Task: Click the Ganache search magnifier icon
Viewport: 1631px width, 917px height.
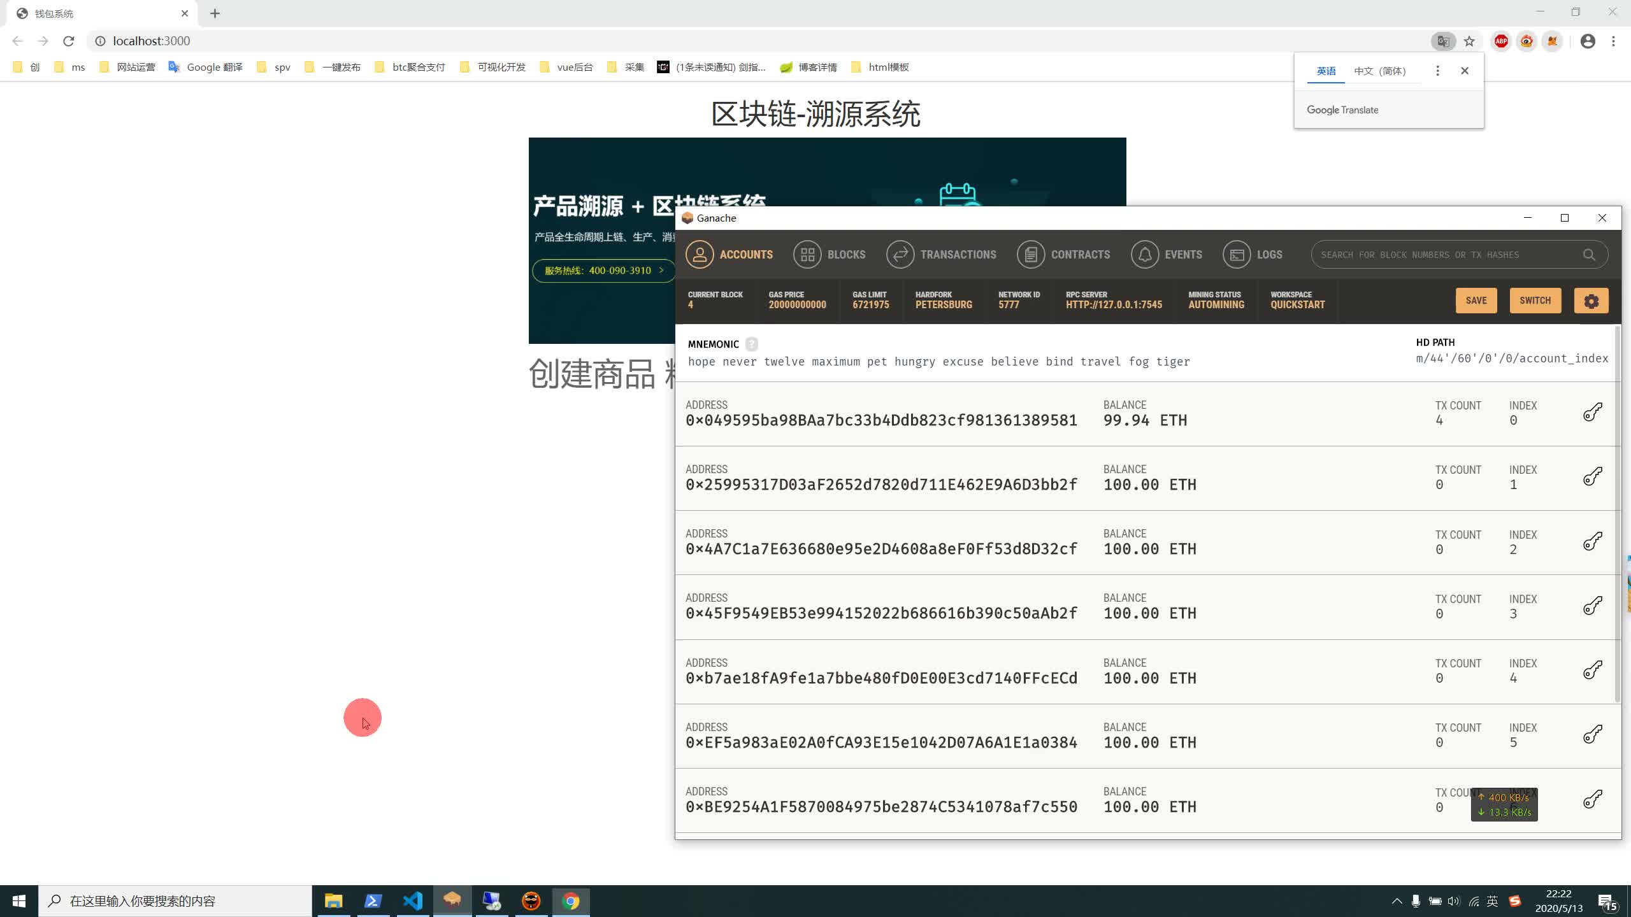Action: (x=1589, y=255)
